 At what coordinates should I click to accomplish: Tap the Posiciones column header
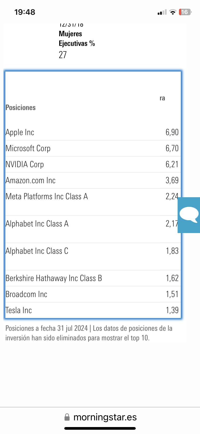click(21, 107)
